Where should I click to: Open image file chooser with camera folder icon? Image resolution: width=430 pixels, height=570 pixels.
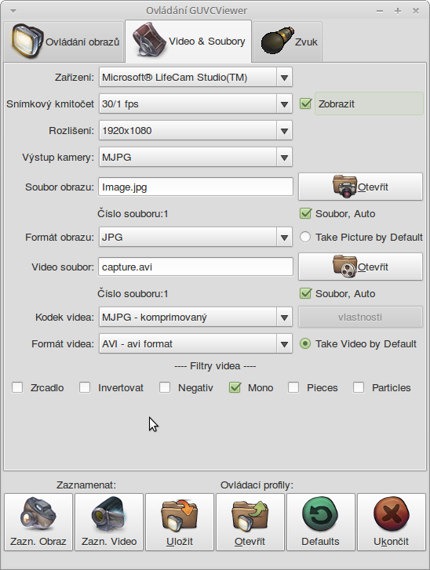344,187
